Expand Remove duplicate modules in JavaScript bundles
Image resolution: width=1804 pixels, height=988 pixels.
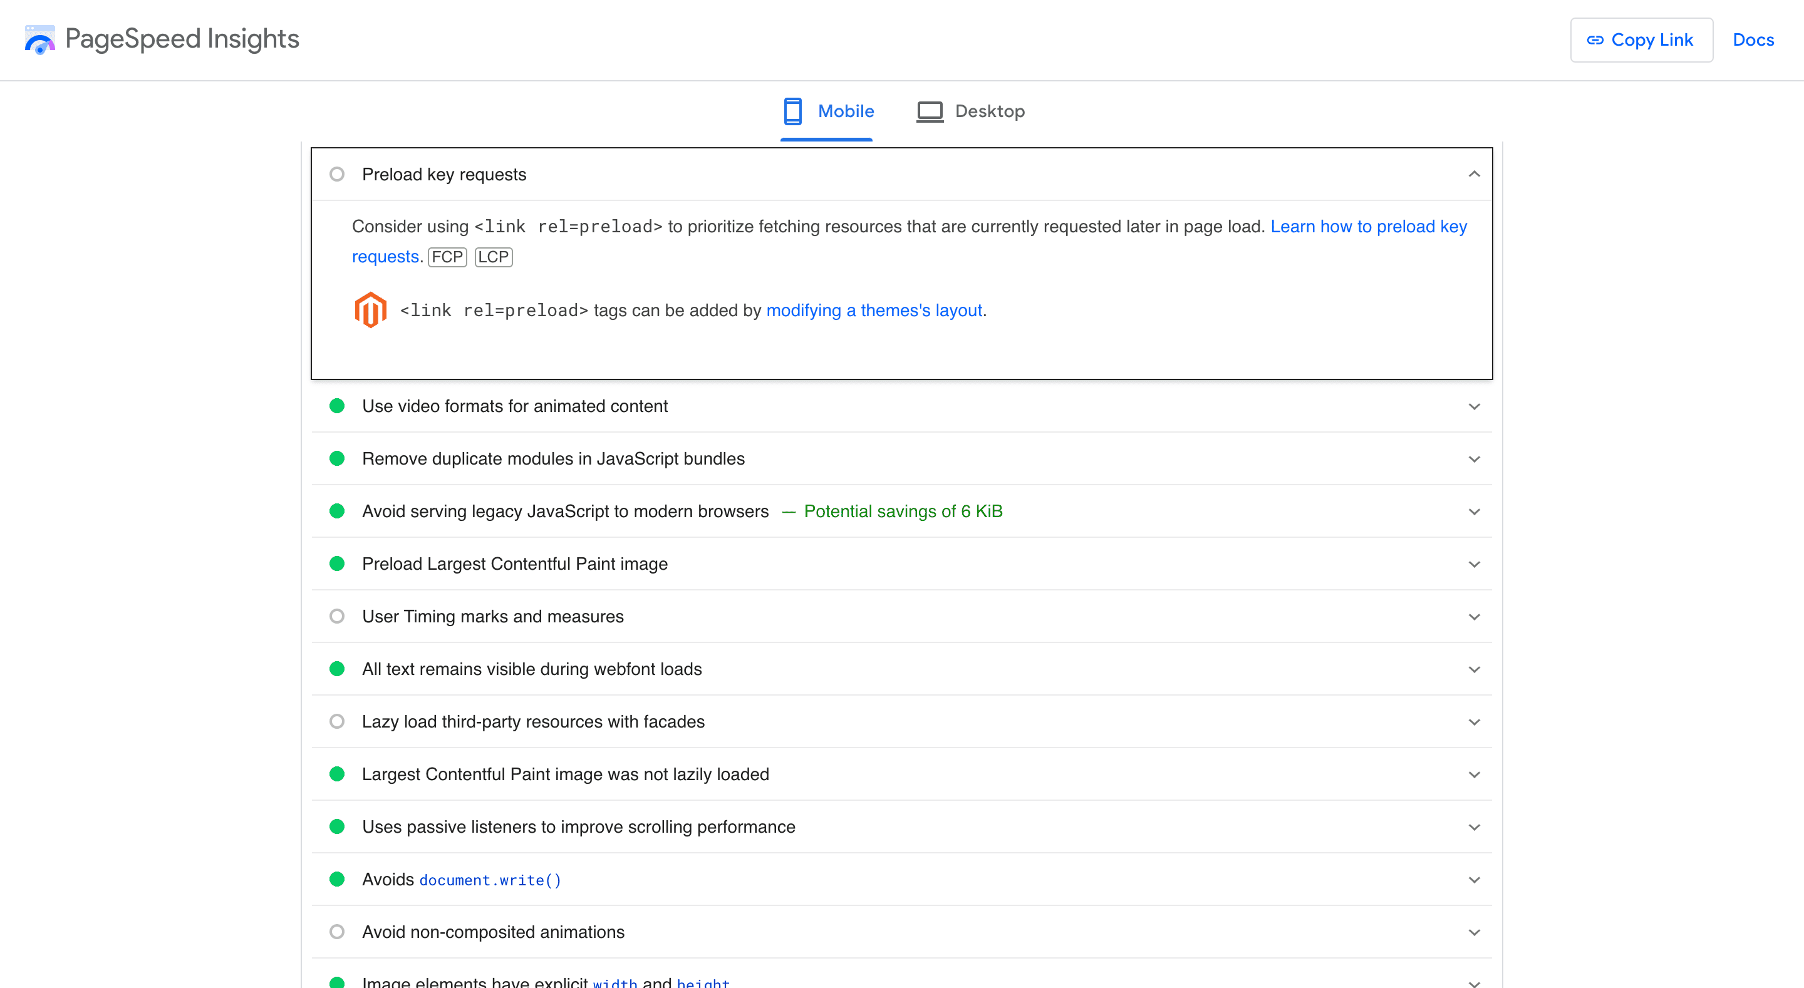click(x=1475, y=459)
